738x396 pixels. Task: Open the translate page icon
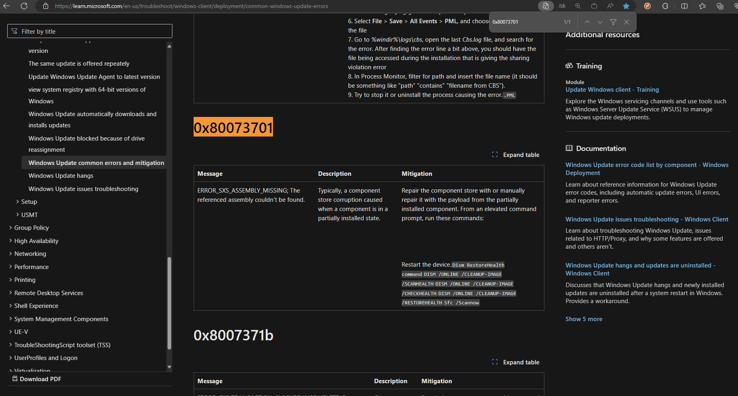coord(562,6)
